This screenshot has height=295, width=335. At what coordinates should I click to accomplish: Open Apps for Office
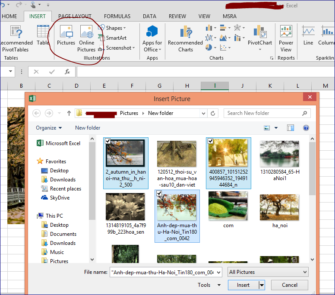click(x=152, y=38)
